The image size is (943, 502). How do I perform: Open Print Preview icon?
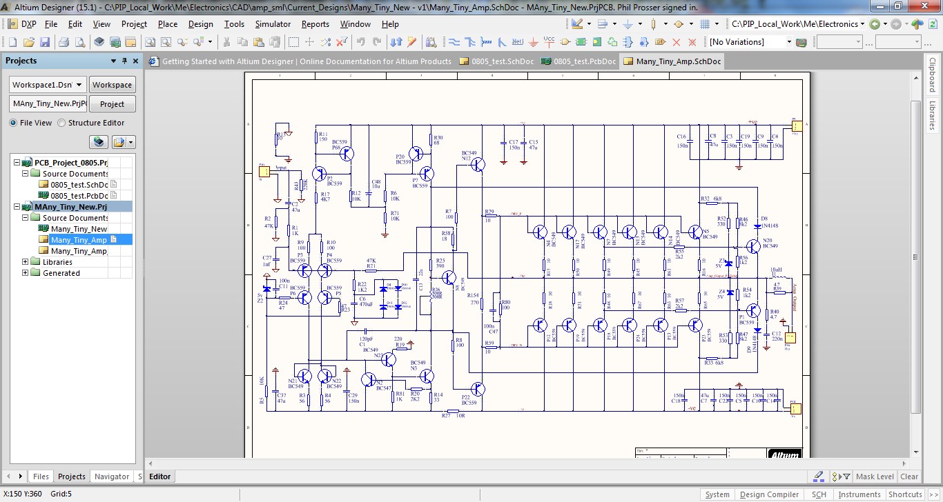coord(80,42)
